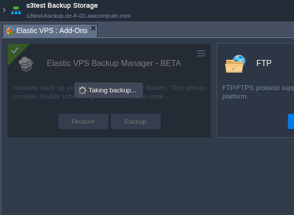Viewport: 294px width, 215px height.
Task: Click the colorful hexagon icon on the tab
Action: 11,31
